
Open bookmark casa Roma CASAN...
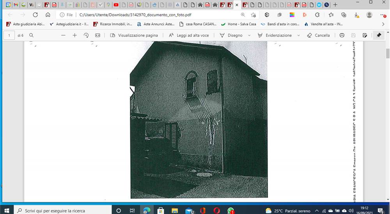[198, 24]
